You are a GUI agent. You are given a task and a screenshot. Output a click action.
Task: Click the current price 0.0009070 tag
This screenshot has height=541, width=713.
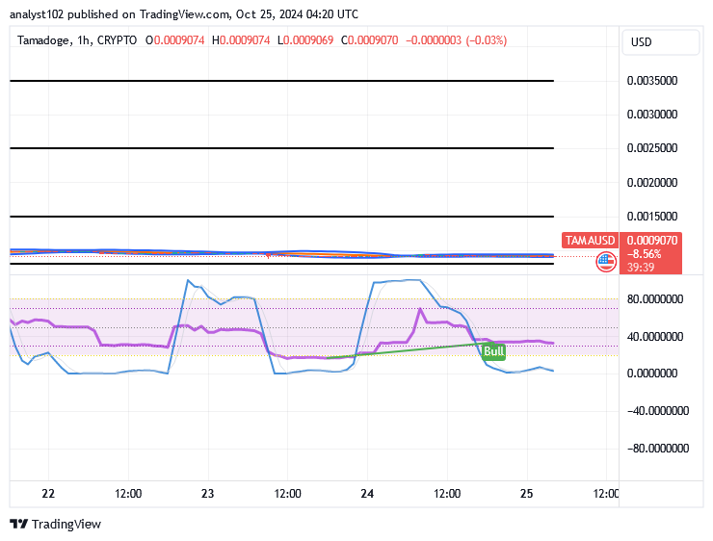[652, 240]
